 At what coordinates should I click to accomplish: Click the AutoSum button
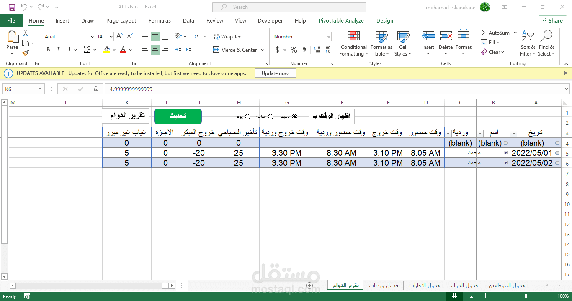coord(495,33)
